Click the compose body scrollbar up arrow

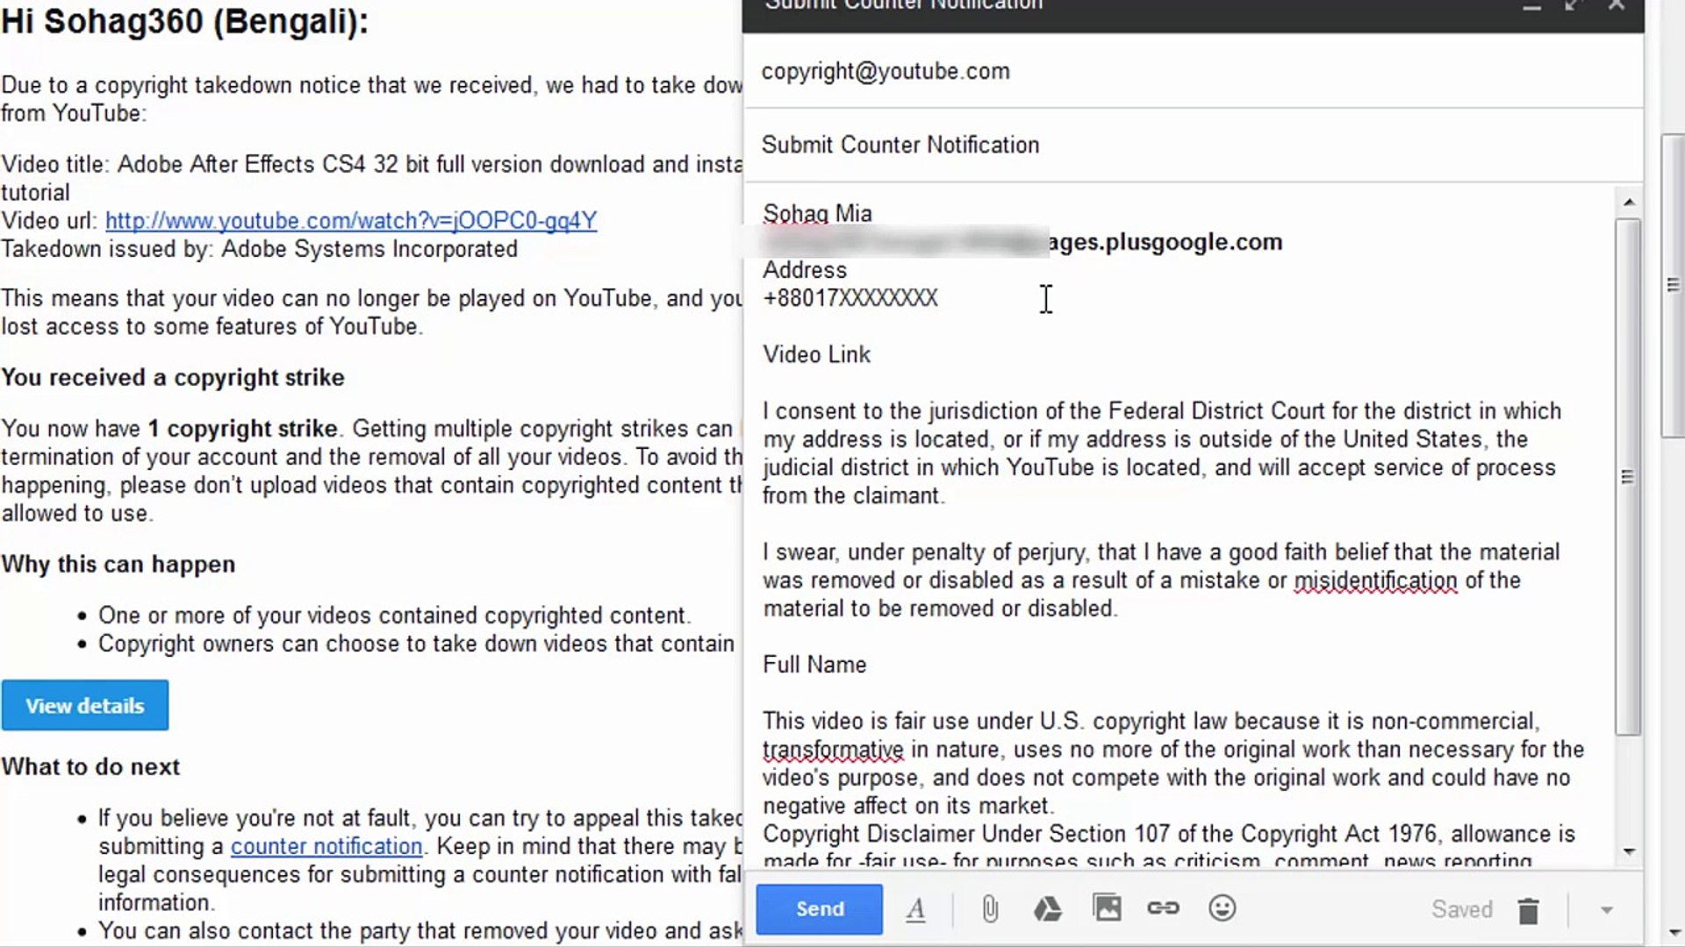tap(1630, 200)
